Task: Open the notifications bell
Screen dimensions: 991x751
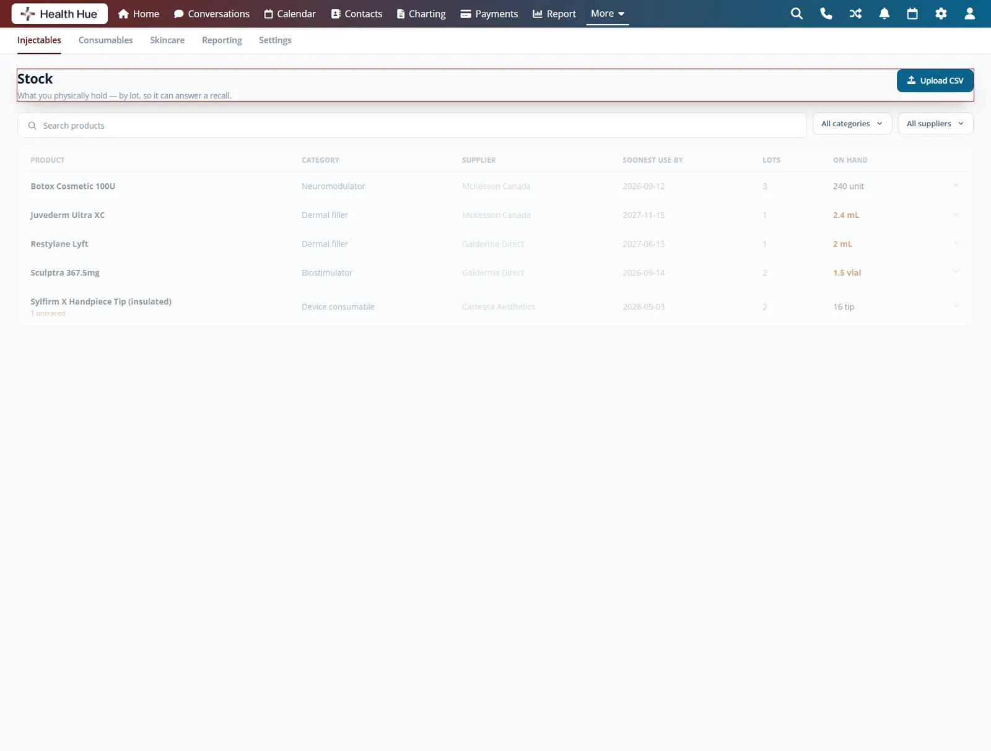Action: click(884, 14)
